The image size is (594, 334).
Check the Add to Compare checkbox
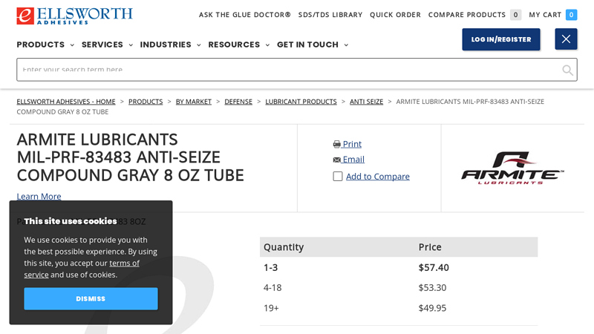tap(338, 177)
